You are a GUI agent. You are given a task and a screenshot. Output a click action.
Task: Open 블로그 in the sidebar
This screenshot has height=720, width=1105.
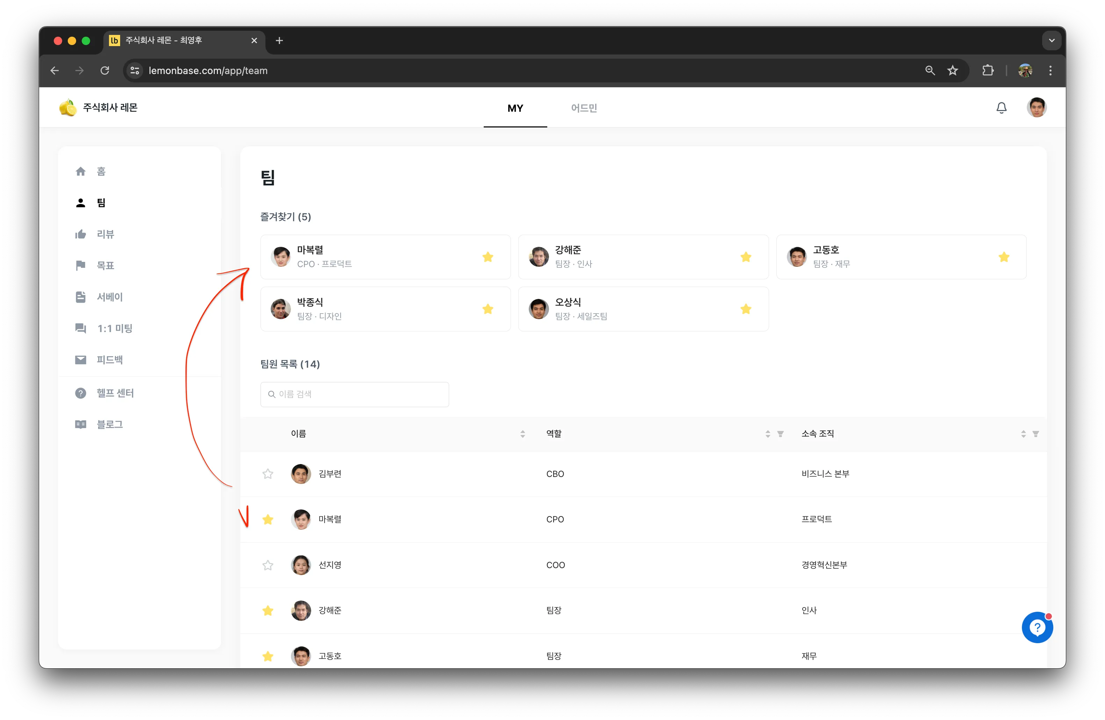[99, 424]
